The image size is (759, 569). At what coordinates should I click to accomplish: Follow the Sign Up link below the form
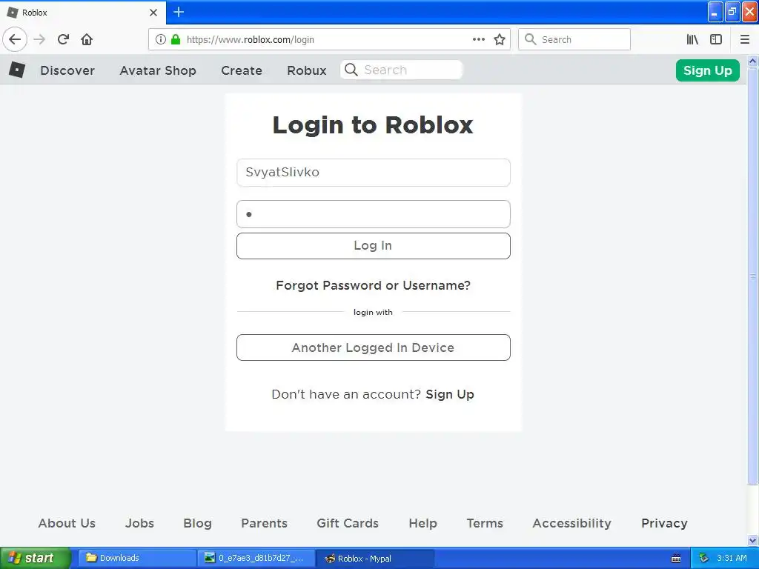(450, 394)
